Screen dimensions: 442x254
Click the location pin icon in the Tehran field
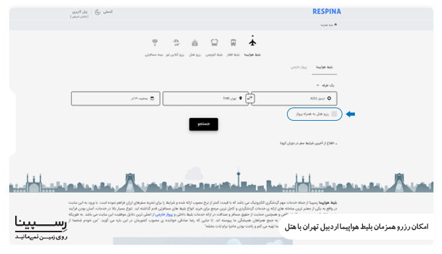[x=240, y=98]
